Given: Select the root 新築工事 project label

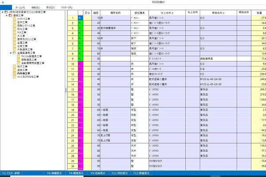Looking at the screenshot, I should click(x=27, y=12).
